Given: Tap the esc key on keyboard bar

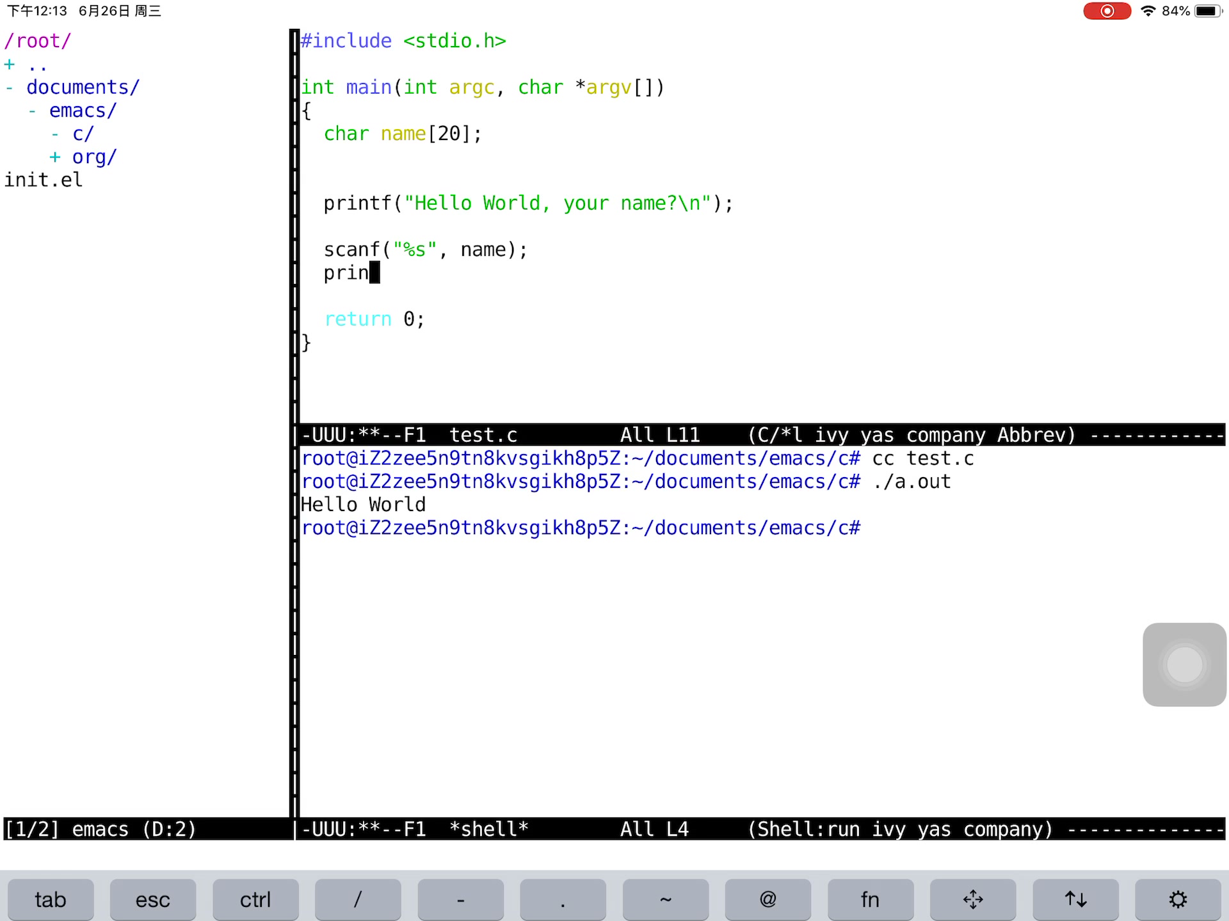Looking at the screenshot, I should click(153, 899).
